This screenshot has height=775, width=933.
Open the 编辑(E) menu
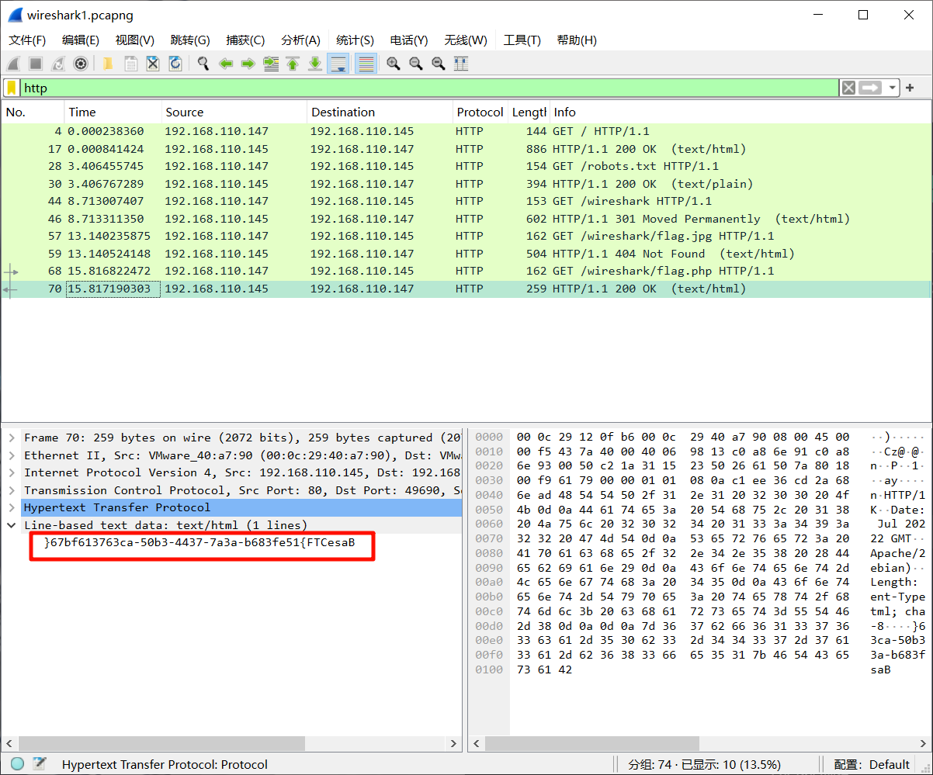(81, 40)
